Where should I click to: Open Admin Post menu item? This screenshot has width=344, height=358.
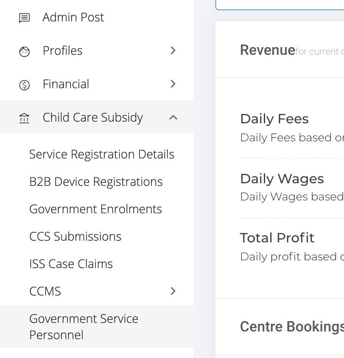click(73, 18)
